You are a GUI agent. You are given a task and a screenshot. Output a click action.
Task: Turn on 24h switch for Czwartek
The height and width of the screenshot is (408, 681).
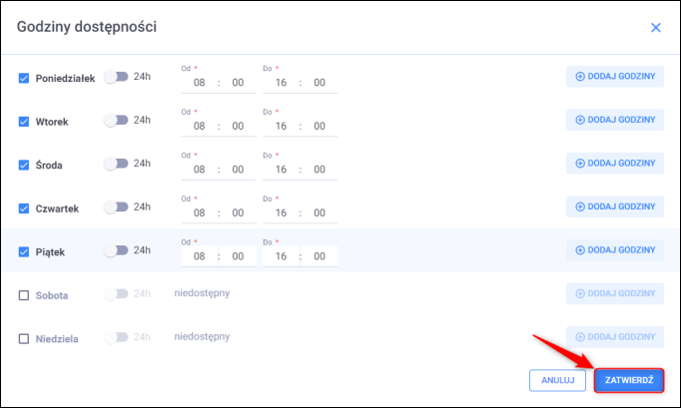click(116, 206)
